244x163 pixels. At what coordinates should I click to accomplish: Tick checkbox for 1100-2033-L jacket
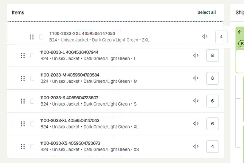32,55
